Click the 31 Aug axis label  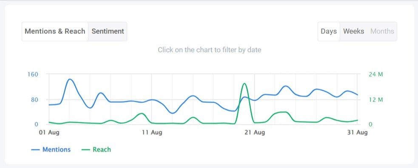point(357,132)
